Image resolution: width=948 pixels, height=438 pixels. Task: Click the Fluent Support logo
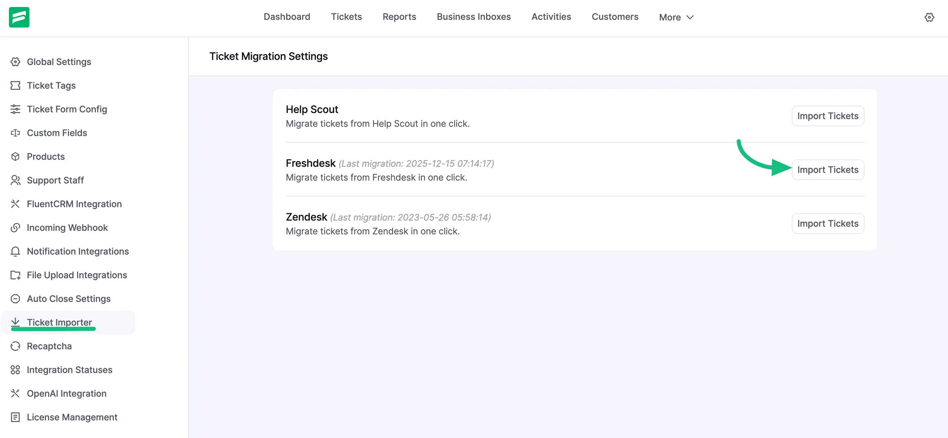pyautogui.click(x=20, y=17)
